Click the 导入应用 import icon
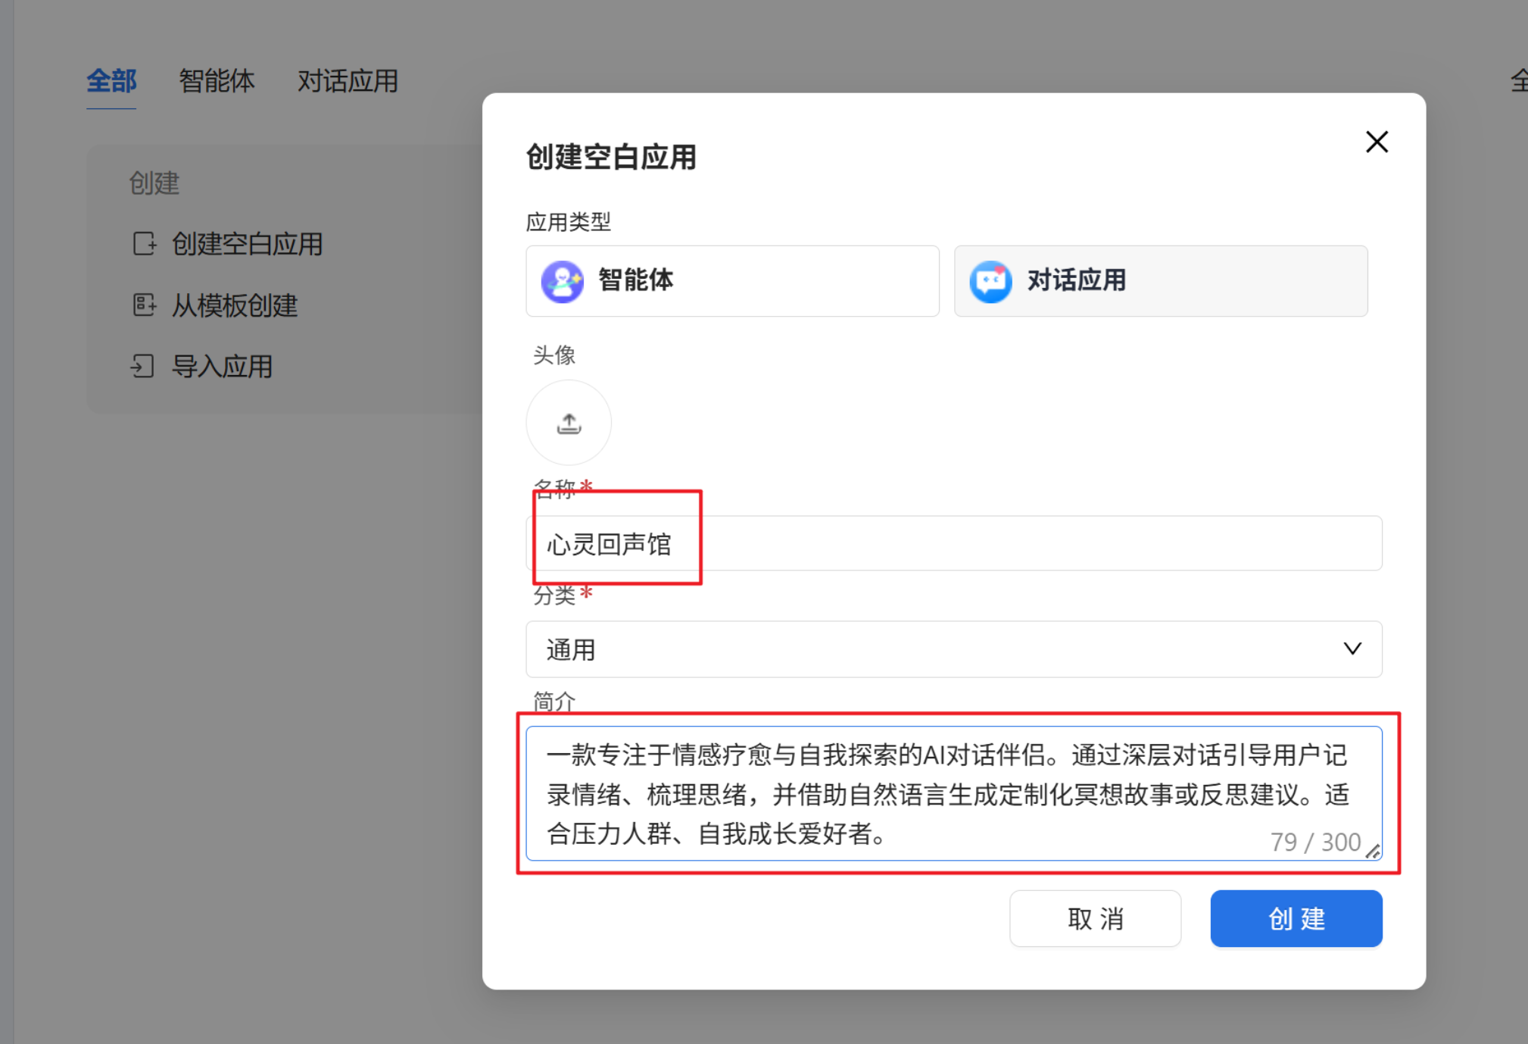This screenshot has height=1044, width=1528. click(144, 366)
